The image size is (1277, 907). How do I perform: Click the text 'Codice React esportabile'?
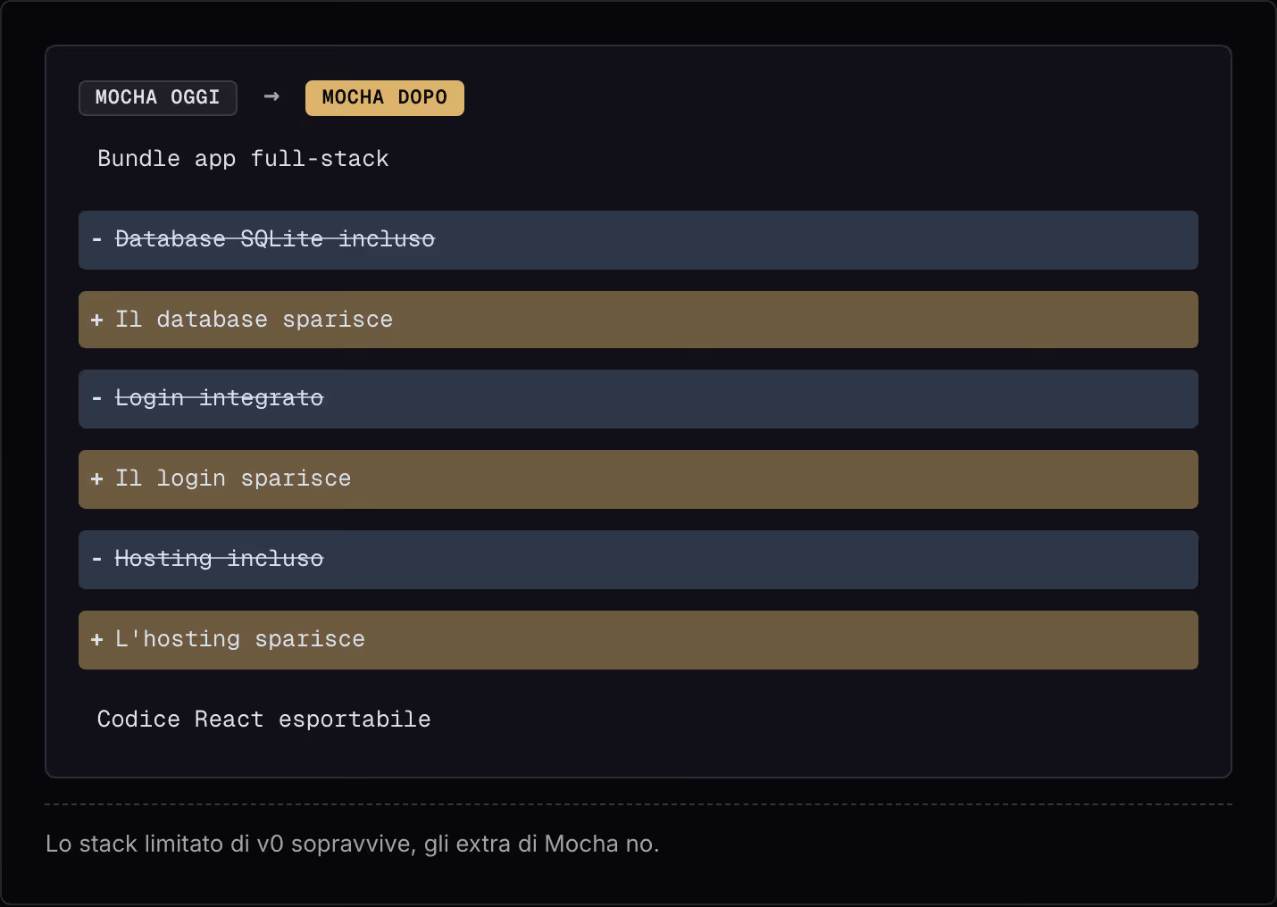pyautogui.click(x=263, y=720)
